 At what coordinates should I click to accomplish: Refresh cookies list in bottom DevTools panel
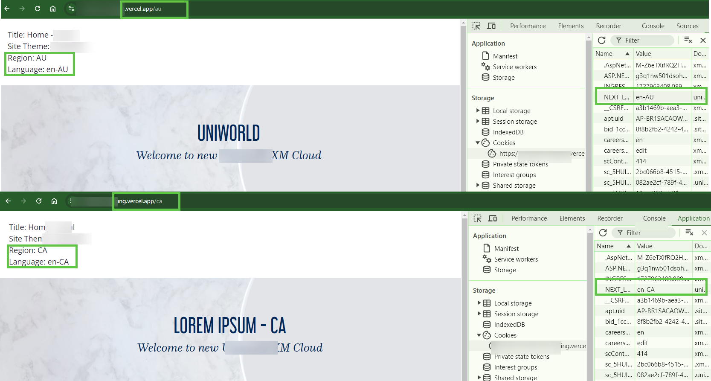[603, 233]
